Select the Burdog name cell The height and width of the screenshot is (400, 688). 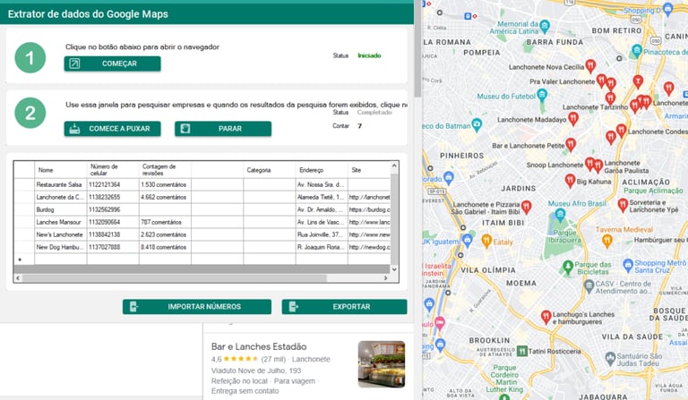point(61,210)
